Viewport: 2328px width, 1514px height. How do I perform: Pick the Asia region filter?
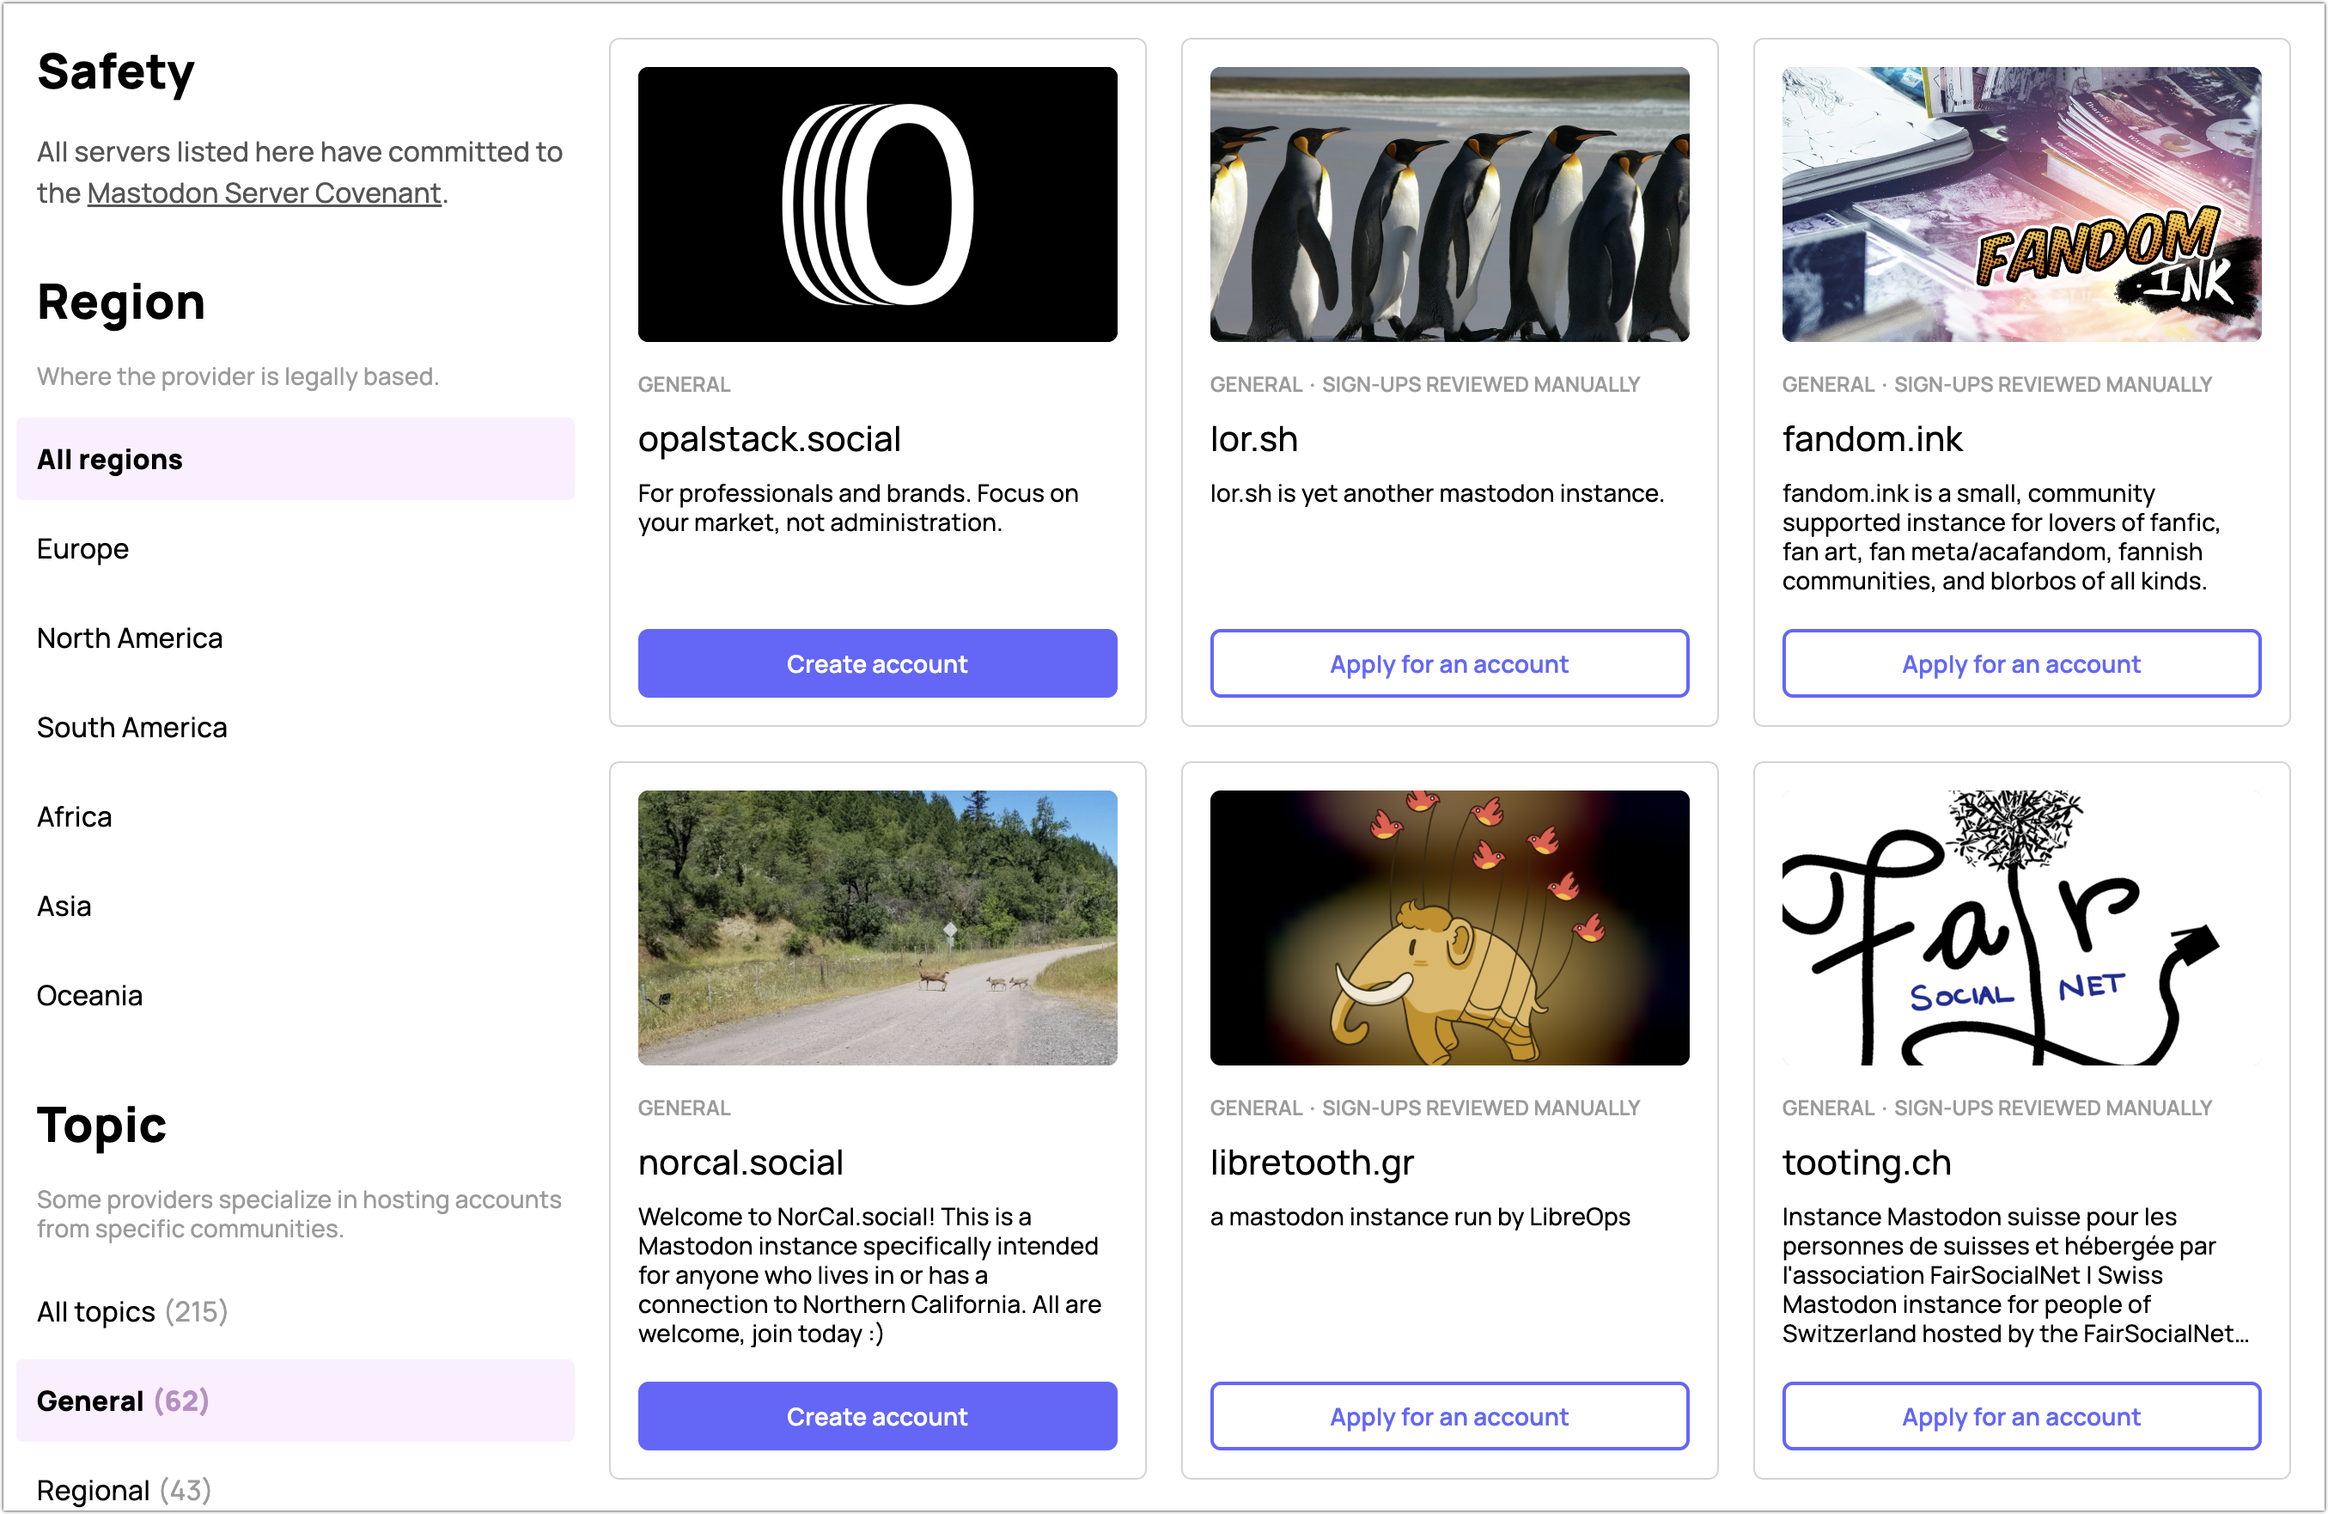point(64,907)
